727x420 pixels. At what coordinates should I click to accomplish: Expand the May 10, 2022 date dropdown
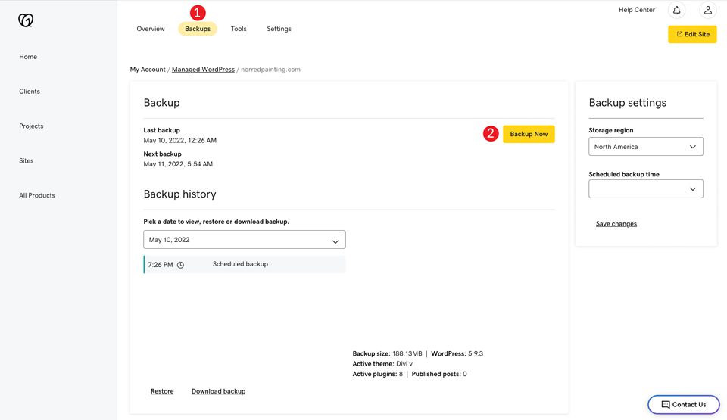(x=244, y=240)
